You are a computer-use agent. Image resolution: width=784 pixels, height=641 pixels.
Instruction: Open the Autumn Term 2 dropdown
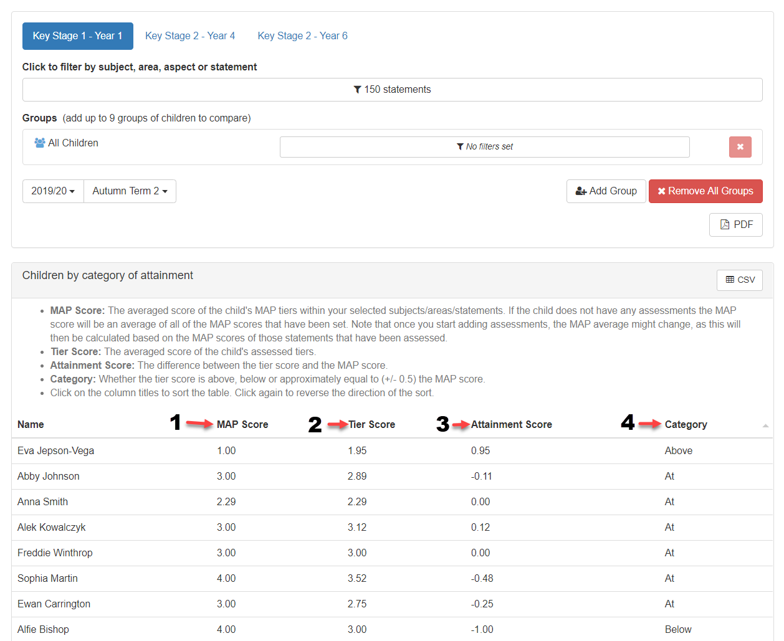pyautogui.click(x=130, y=191)
